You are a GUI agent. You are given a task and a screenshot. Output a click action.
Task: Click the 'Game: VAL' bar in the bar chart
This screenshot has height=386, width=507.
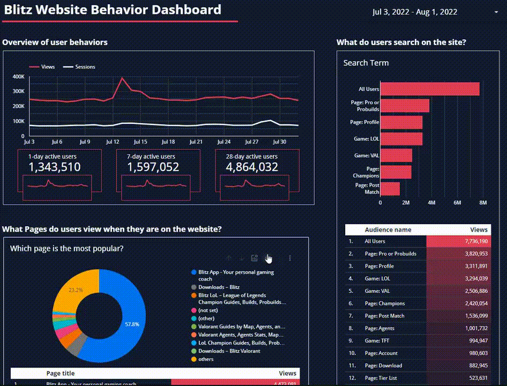(x=397, y=155)
